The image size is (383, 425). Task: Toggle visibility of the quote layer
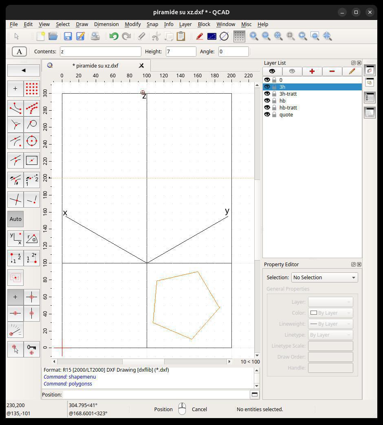(x=267, y=114)
